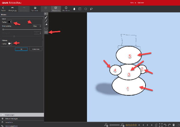Open the Bearbeiten tab in toolbar
This screenshot has width=180, height=127.
tap(55, 9)
